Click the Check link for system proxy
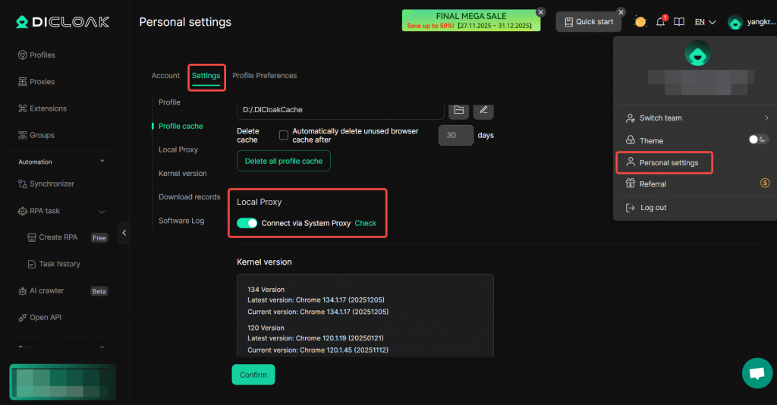777x405 pixels. [366, 223]
